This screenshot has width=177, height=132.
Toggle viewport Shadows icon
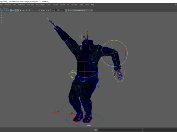23,10
